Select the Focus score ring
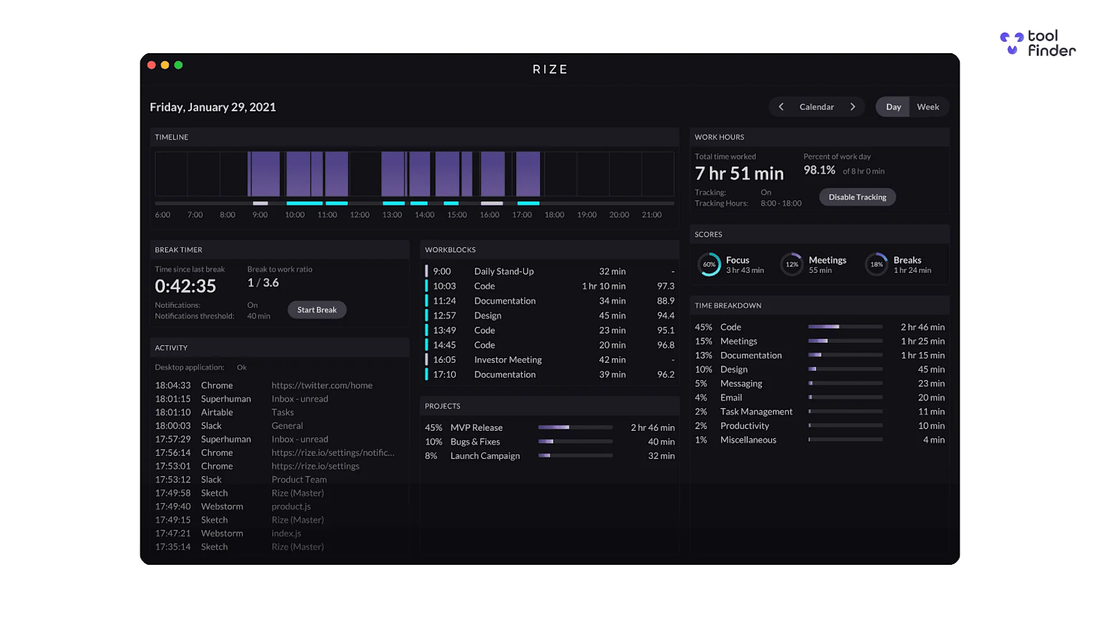This screenshot has height=618, width=1100. 709,264
